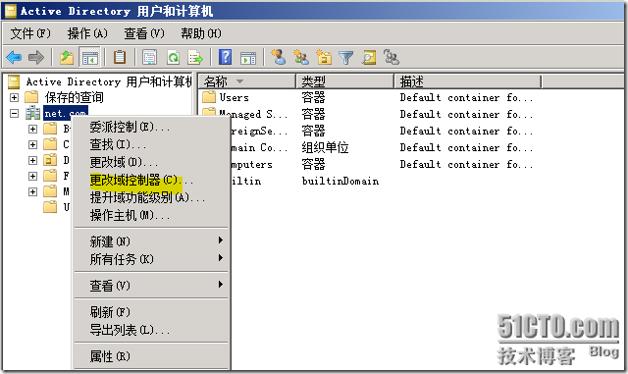Choose 委派控制(E)... from context menu
628x374 pixels.
(x=151, y=127)
